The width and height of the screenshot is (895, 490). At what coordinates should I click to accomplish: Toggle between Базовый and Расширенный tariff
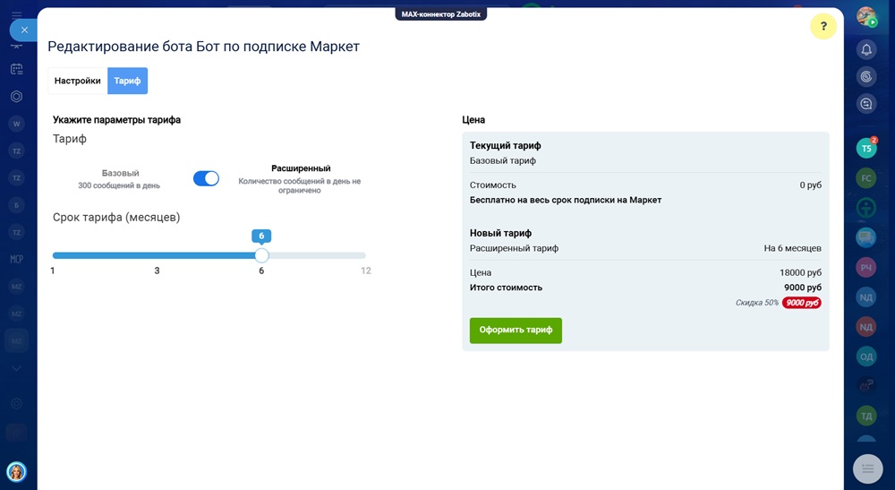pos(206,178)
